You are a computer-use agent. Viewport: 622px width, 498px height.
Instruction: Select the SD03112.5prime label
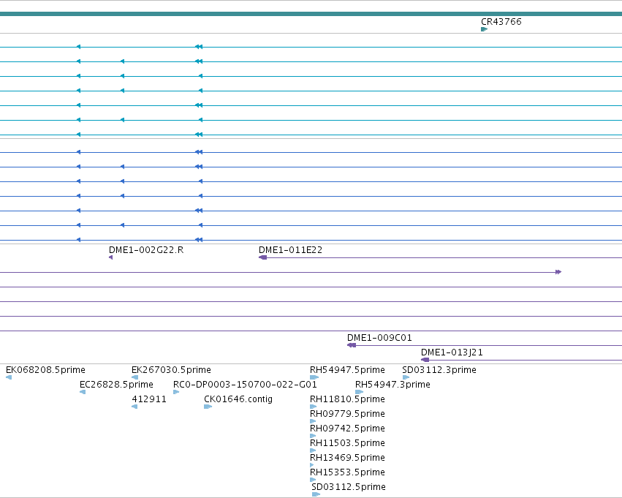point(349,487)
